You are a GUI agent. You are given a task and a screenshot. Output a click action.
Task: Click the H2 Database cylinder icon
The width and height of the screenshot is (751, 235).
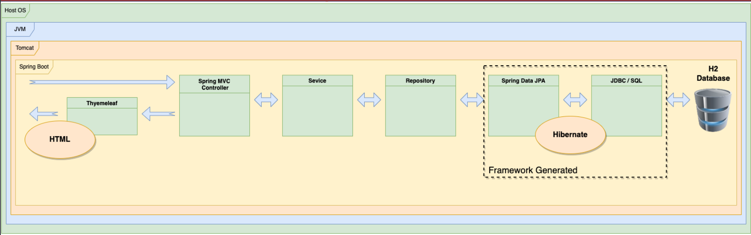[x=712, y=110]
